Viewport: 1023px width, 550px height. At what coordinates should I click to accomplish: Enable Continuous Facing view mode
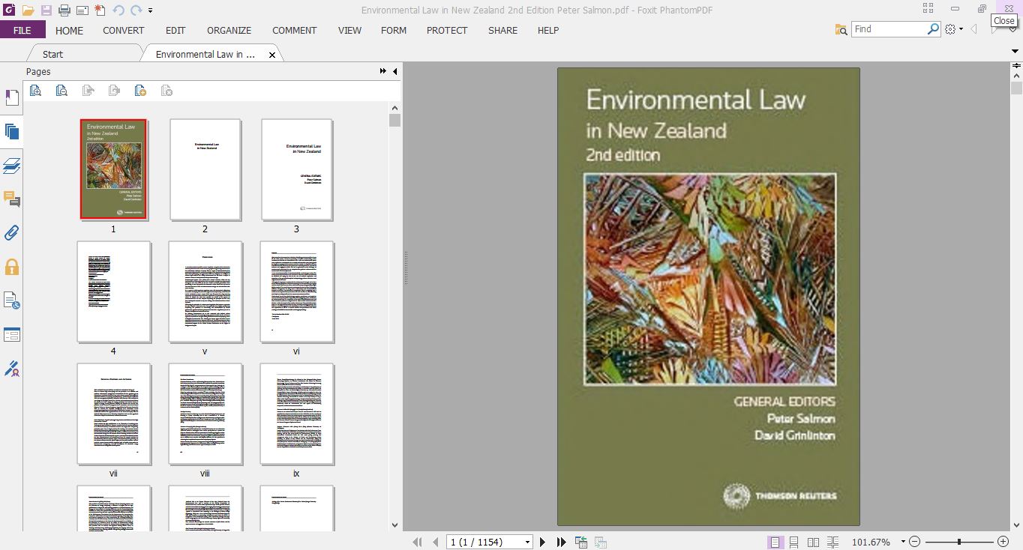pos(832,542)
